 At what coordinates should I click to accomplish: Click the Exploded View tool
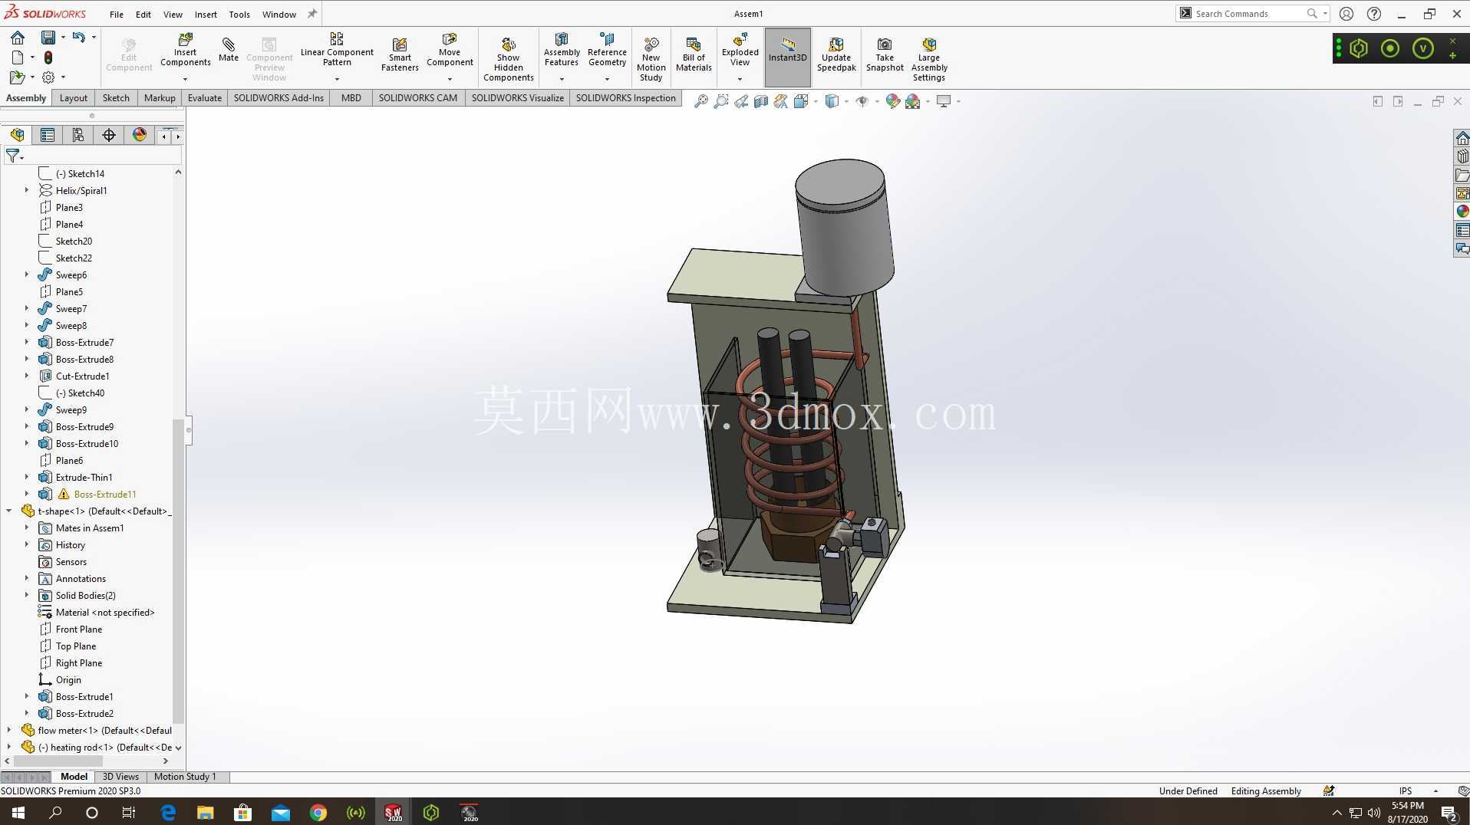(740, 50)
